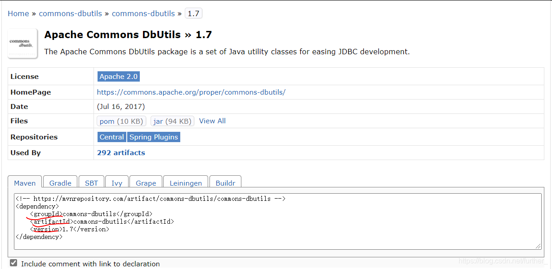
Task: Click the Apache Commons DbUtils title
Action: (x=128, y=35)
